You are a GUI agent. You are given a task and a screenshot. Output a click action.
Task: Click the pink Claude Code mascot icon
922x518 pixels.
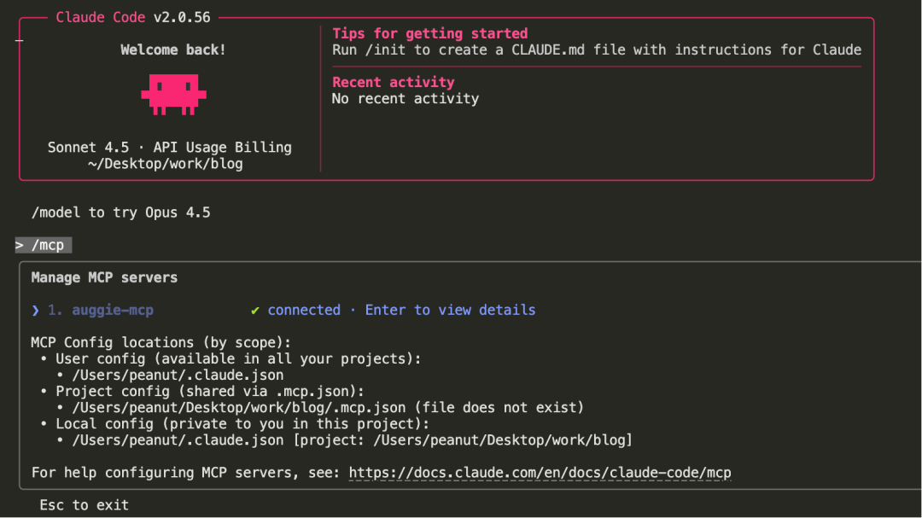(x=173, y=94)
